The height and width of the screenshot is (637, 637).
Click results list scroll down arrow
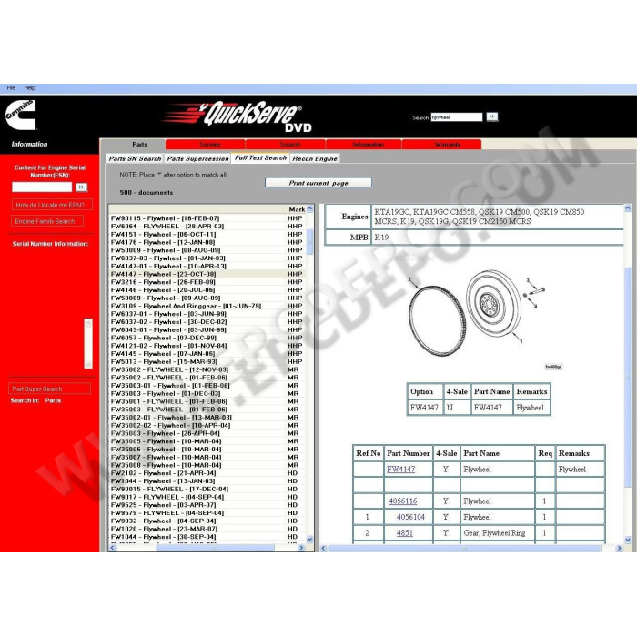[x=310, y=540]
